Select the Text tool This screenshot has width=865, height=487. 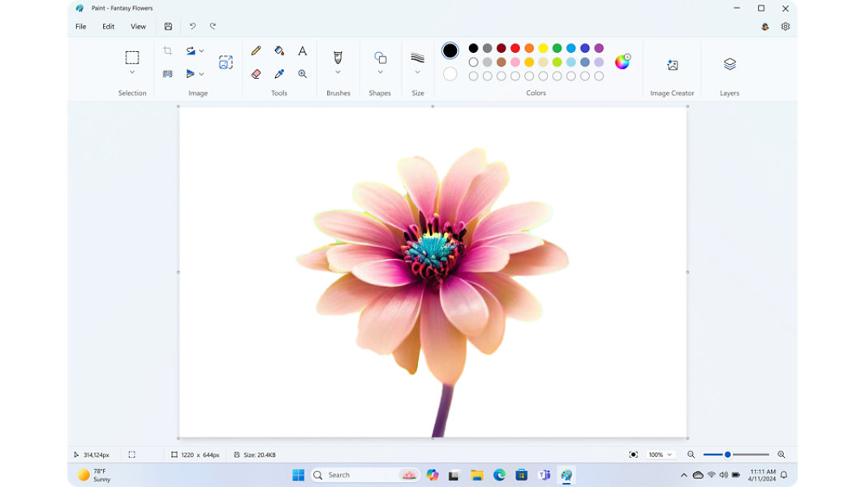click(x=303, y=51)
